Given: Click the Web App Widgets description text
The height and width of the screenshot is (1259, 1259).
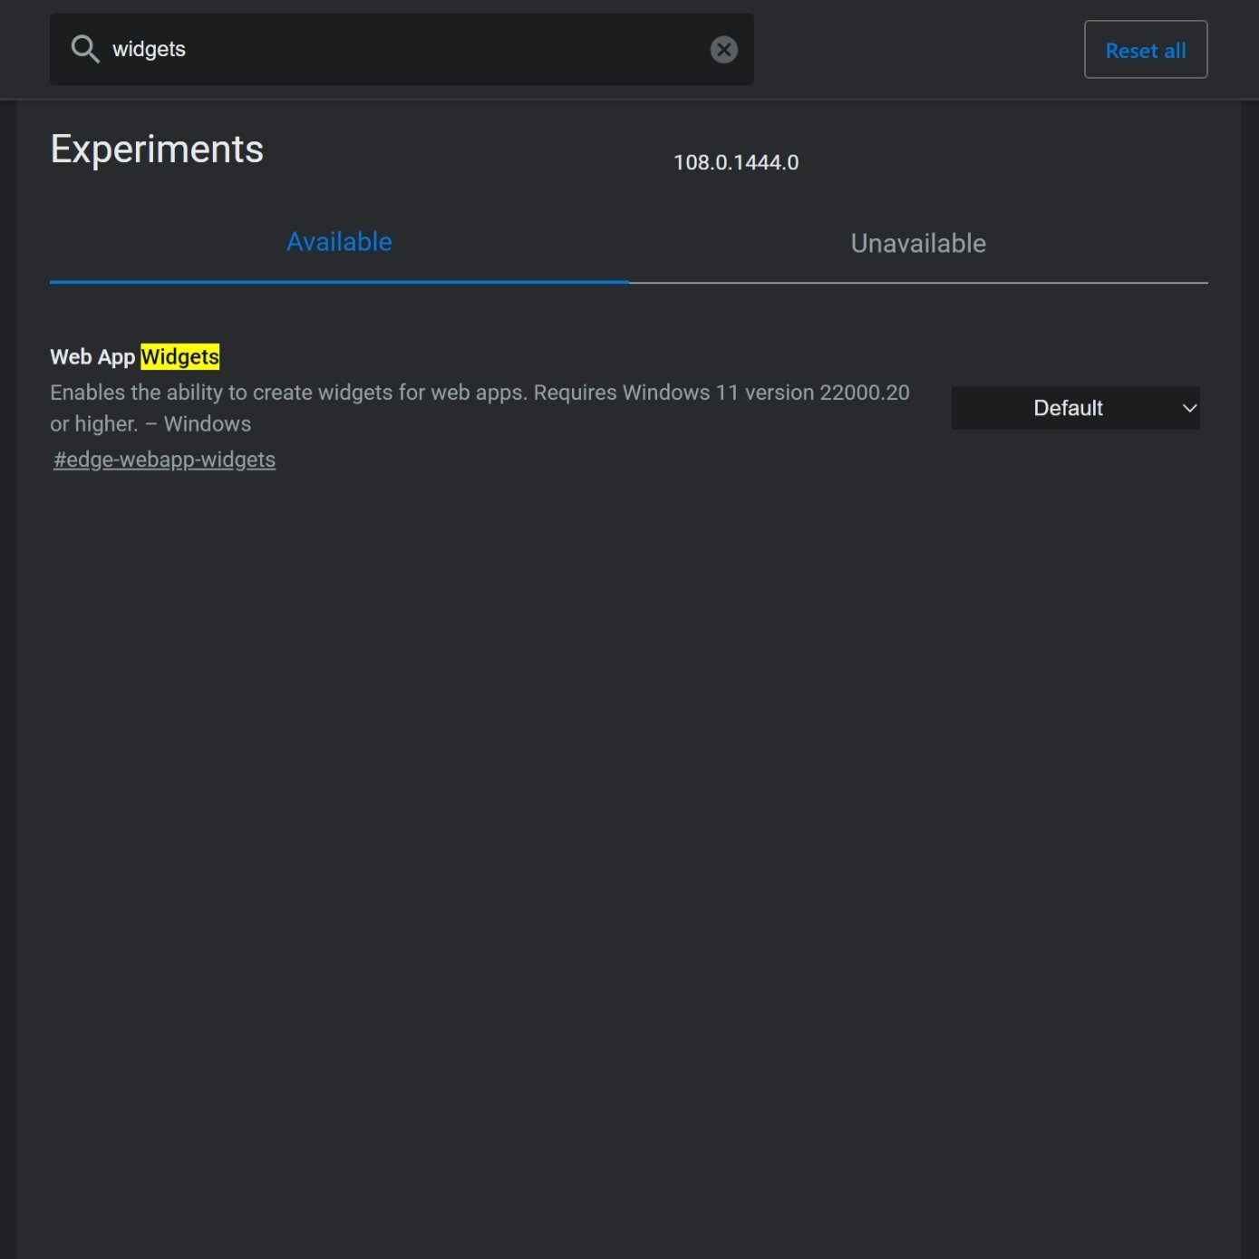Looking at the screenshot, I should (x=479, y=408).
